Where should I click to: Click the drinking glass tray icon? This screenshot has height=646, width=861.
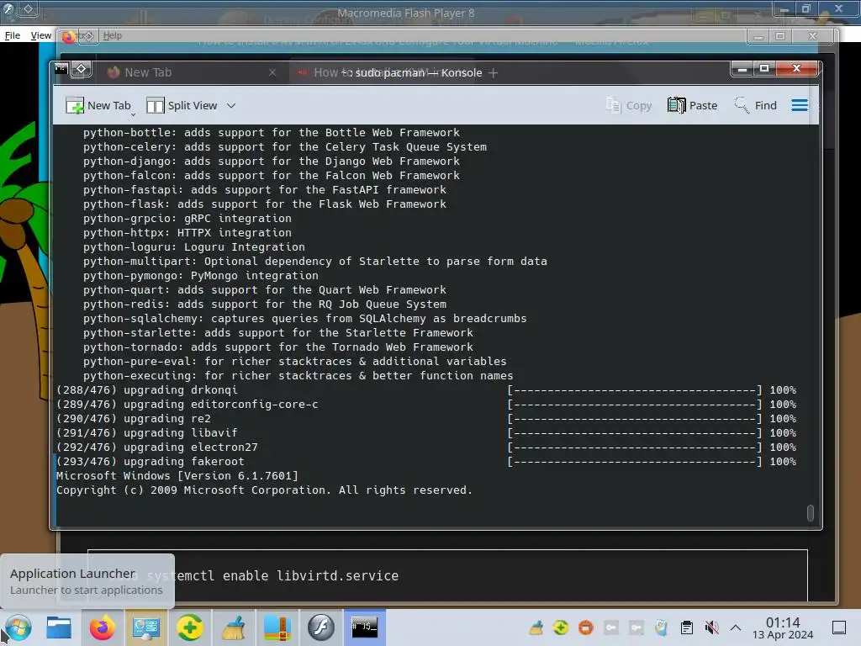point(662,627)
